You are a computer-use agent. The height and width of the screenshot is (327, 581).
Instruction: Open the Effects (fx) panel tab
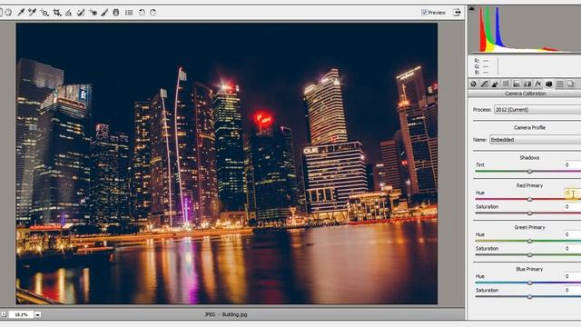[x=537, y=84]
